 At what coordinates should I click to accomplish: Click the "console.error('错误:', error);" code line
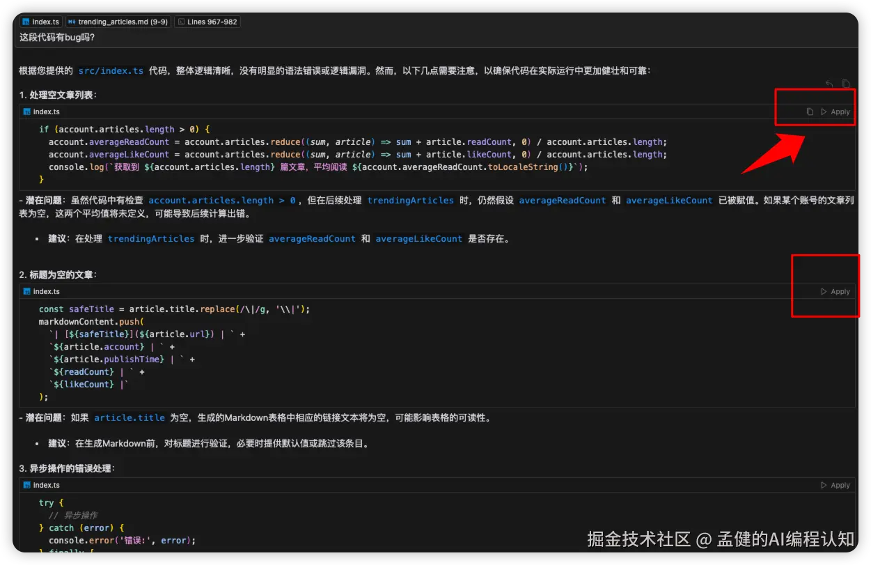pos(123,541)
